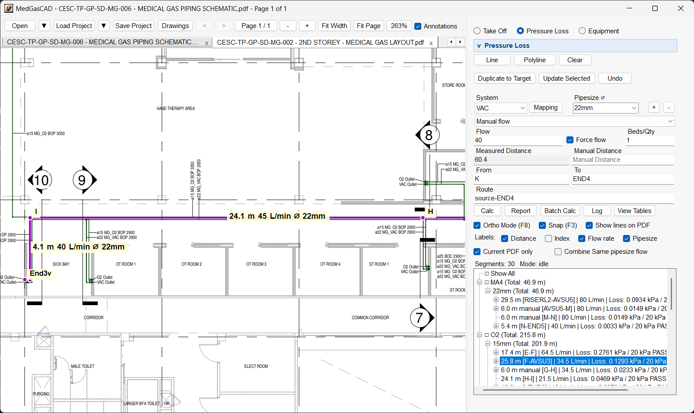Toggle Show lines on PDF checkbox

tap(589, 225)
